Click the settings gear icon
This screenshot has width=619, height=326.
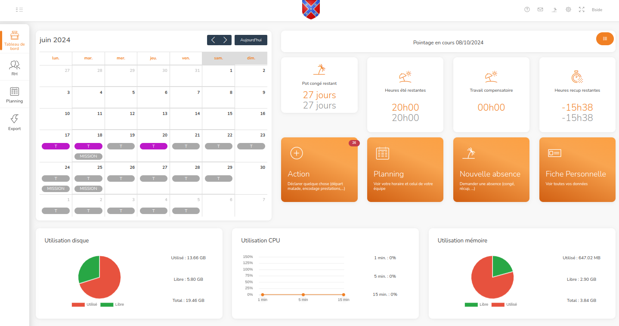(568, 9)
